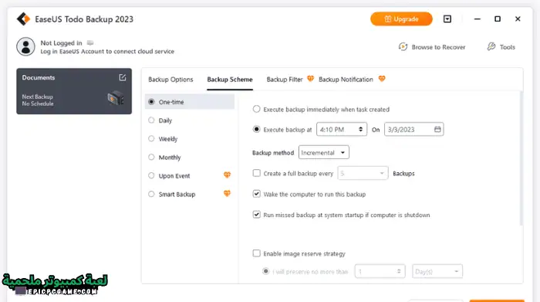
Task: Click premium badge beside Smart Backup
Action: click(227, 193)
